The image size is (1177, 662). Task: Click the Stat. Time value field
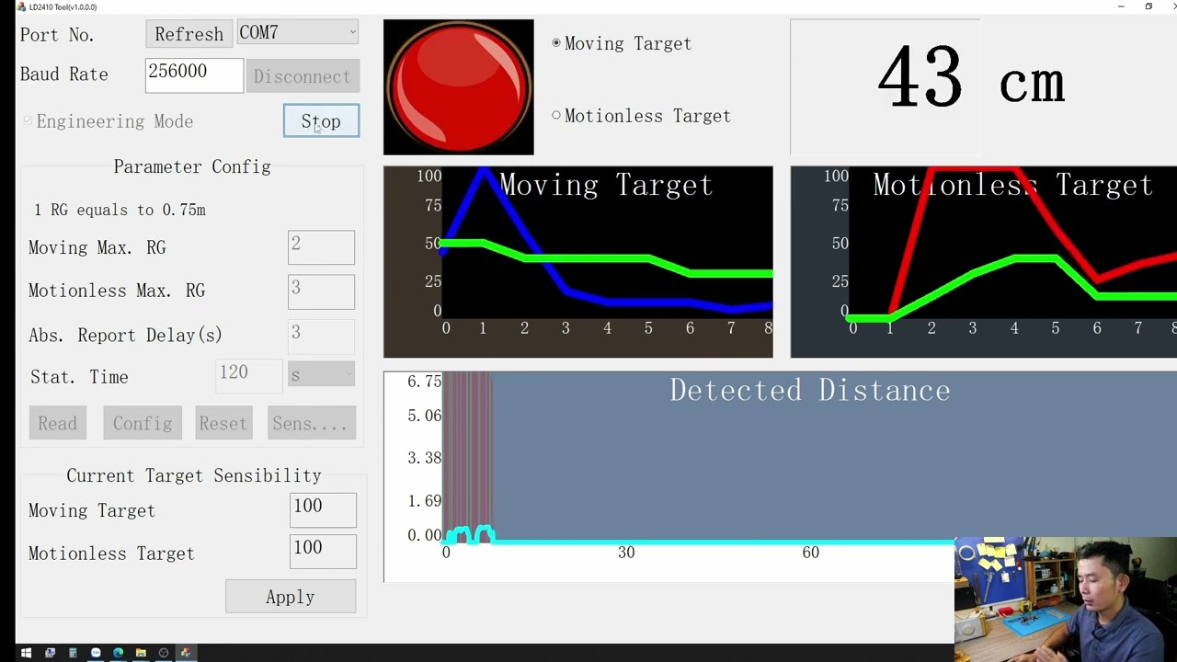[x=249, y=375]
